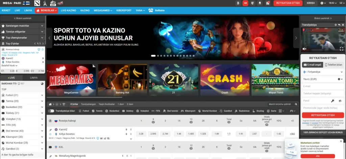
Task: Select the LINIYA toggle in left sidebar
Action: point(34,78)
